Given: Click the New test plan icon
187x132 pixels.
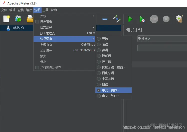Looking at the screenshot, I should coord(7,19).
